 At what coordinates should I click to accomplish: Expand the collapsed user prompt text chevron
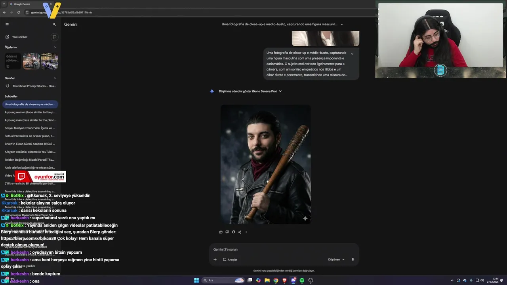[352, 54]
